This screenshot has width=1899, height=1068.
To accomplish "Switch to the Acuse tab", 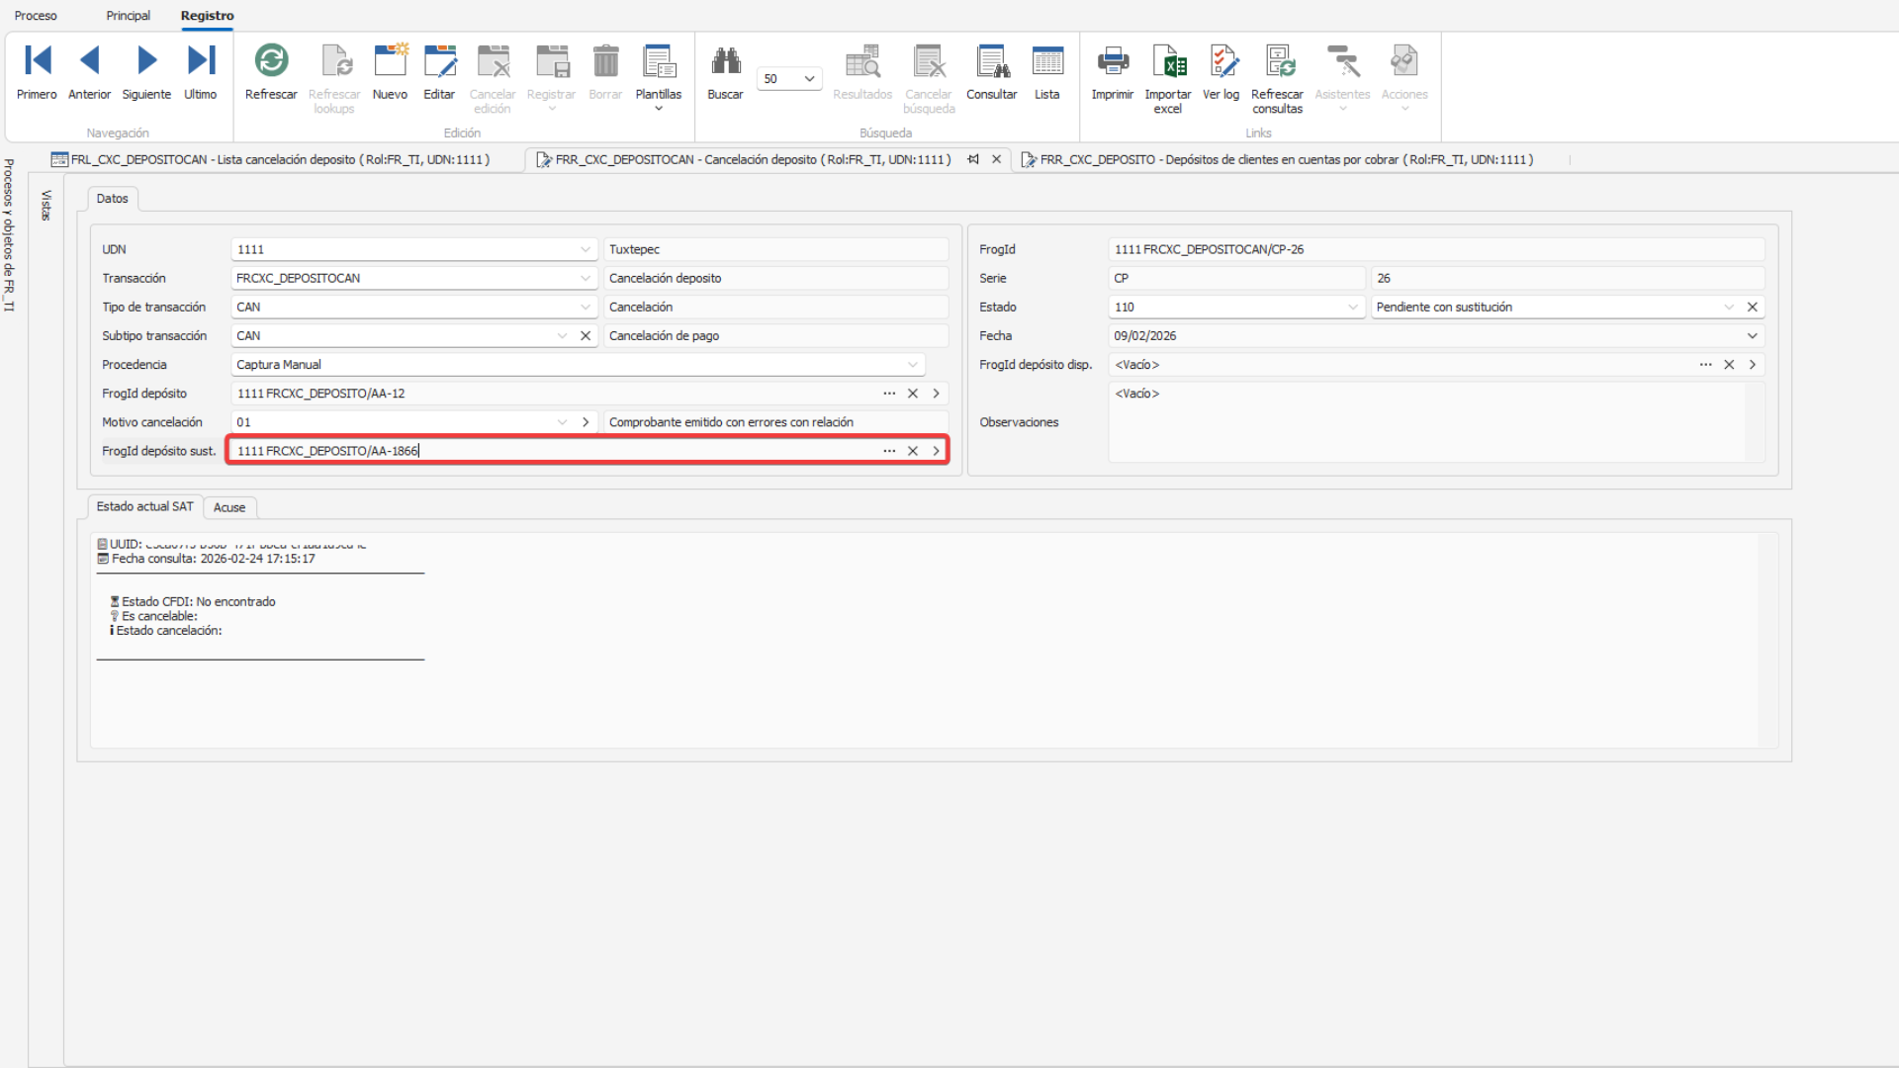I will (x=229, y=507).
